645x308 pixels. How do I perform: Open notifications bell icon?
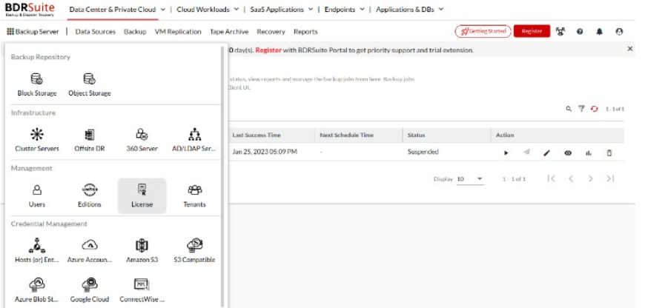click(x=599, y=31)
